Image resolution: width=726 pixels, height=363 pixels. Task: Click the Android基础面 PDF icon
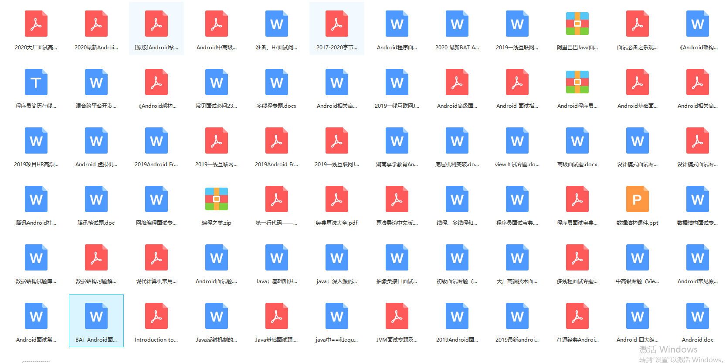(638, 82)
